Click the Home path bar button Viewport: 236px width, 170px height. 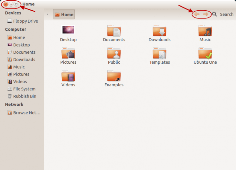point(64,14)
